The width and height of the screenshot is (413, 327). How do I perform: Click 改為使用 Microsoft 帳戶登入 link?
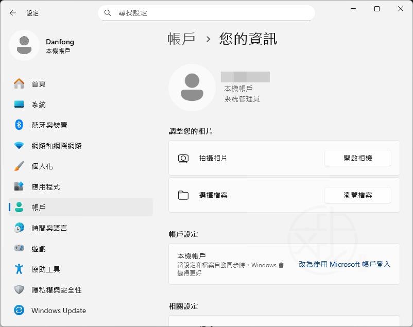coord(345,264)
